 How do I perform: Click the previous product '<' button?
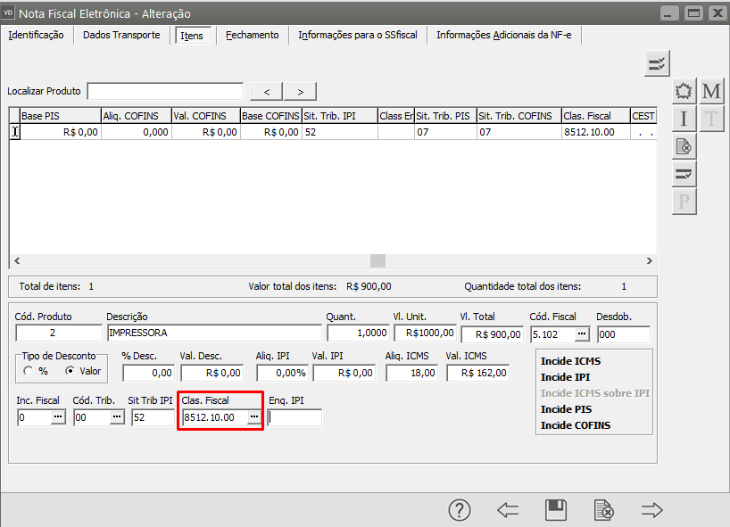pyautogui.click(x=266, y=91)
